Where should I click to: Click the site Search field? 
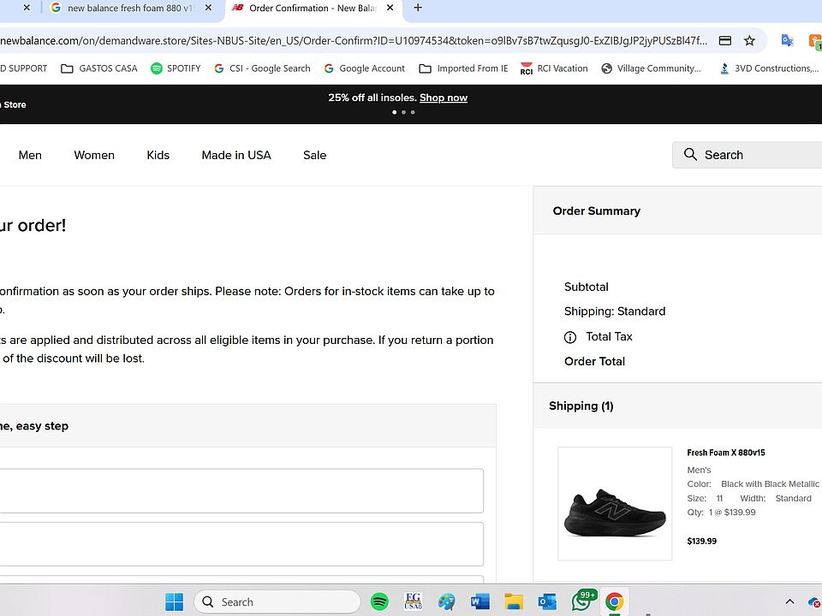click(x=747, y=155)
